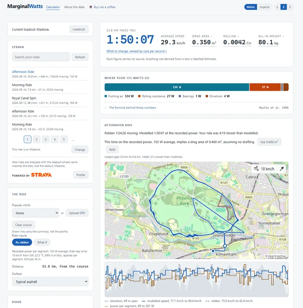Click the Martin et al. 1998 citation
The width and height of the screenshot is (303, 308).
click(x=274, y=108)
